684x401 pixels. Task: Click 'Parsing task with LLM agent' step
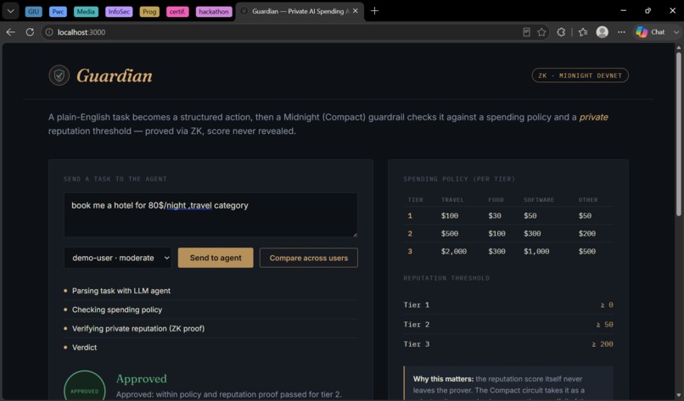[x=121, y=291]
